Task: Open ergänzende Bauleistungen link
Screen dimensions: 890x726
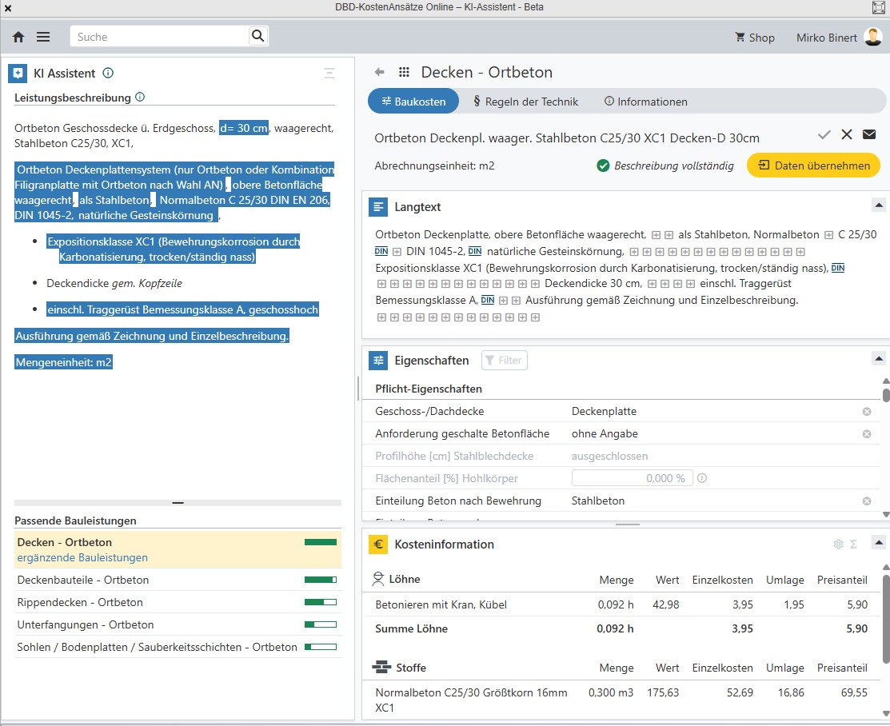Action: [x=82, y=557]
